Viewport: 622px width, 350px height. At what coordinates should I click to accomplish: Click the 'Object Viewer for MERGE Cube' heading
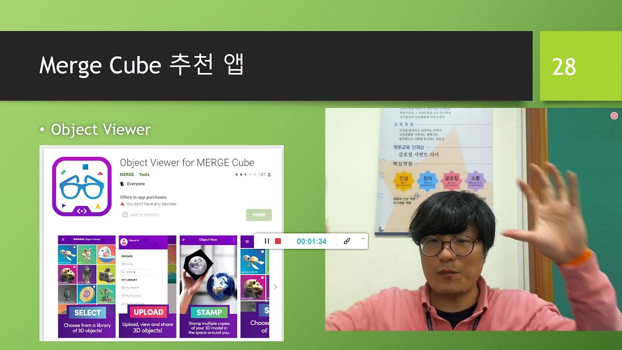click(187, 162)
